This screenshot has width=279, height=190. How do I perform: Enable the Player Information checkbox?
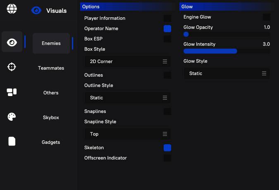(167, 18)
